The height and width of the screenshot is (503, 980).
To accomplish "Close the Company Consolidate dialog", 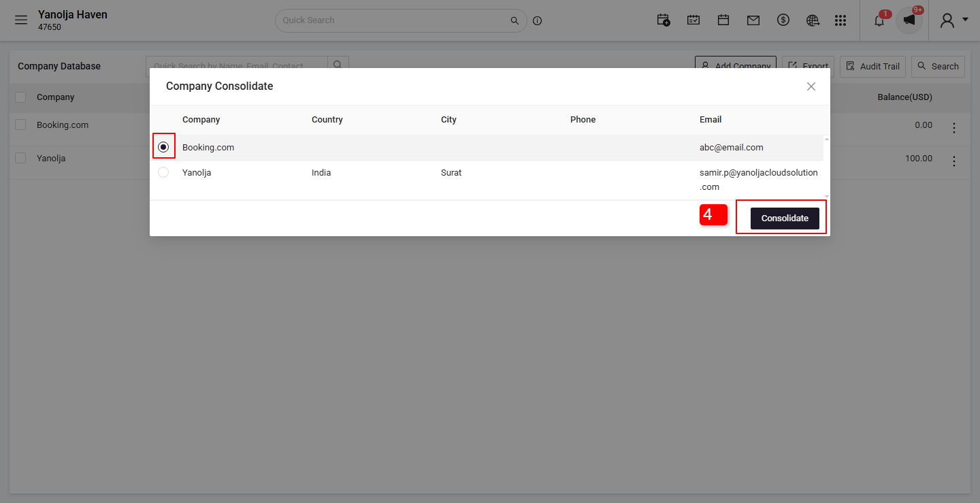I will 811,86.
